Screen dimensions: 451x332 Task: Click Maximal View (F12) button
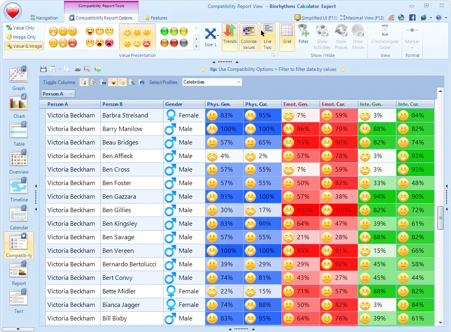(362, 18)
